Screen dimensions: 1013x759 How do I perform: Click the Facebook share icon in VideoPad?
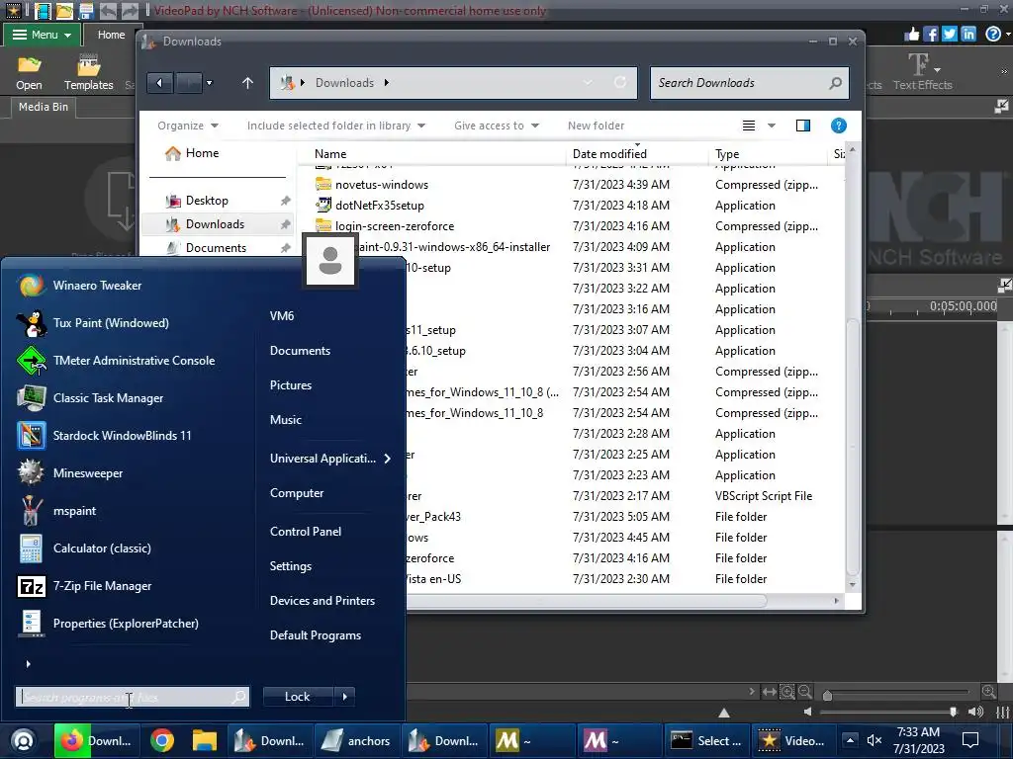(x=930, y=35)
